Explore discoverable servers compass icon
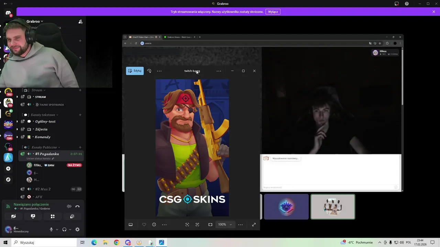The width and height of the screenshot is (440, 247). 8,179
